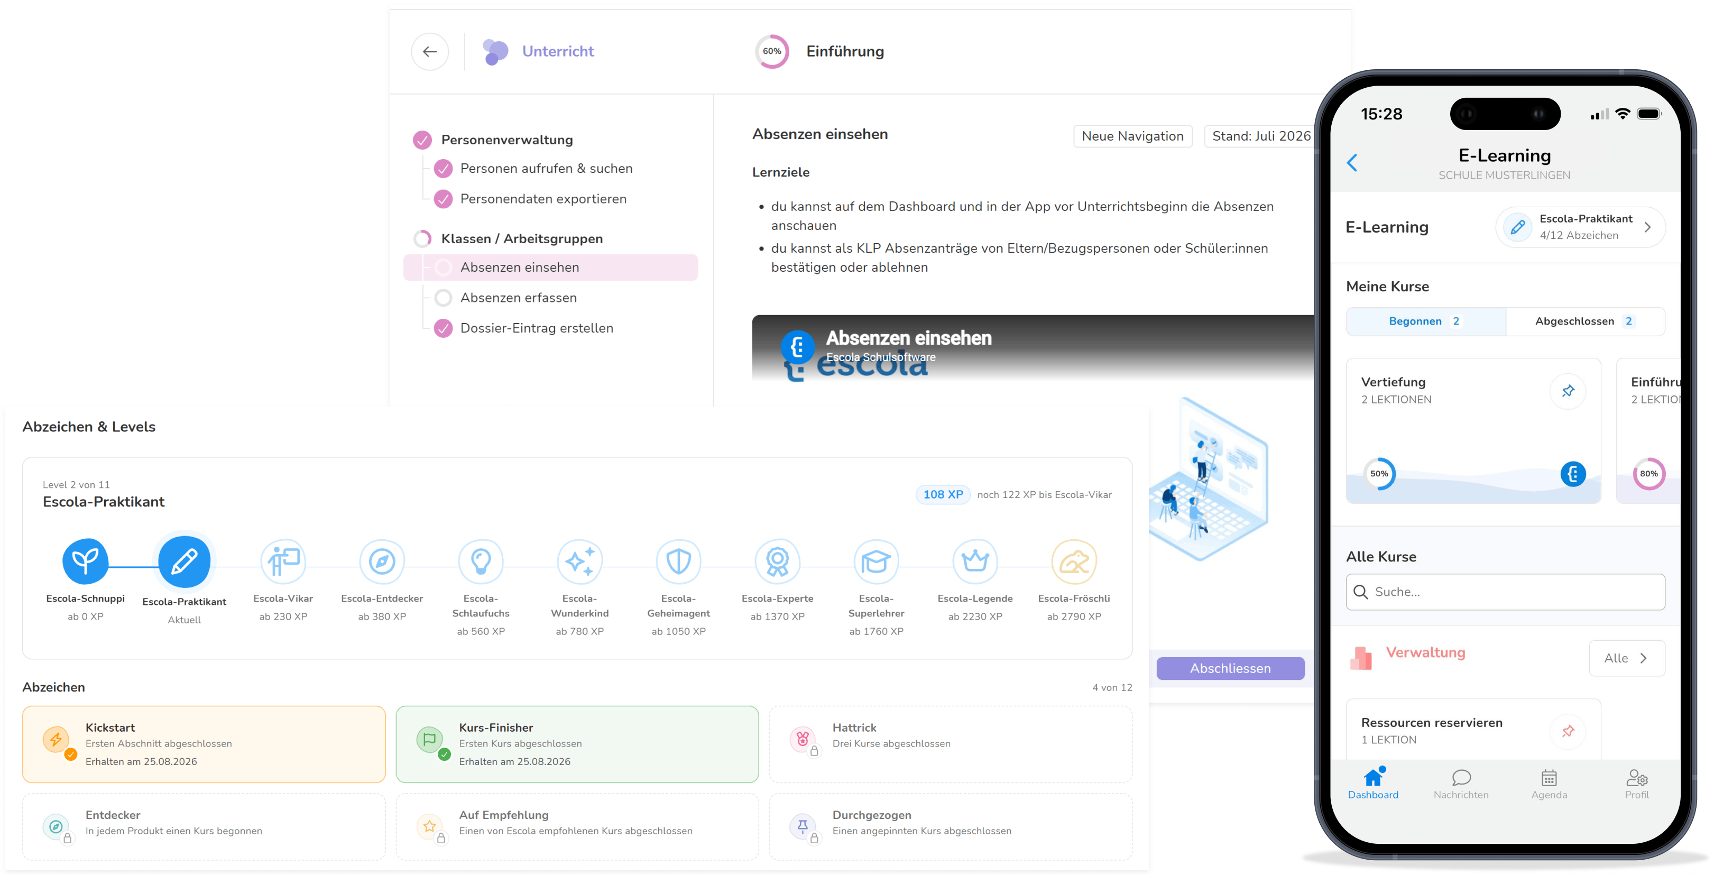Click the Escola-Legende crown level icon
1714x875 pixels.
tap(975, 561)
